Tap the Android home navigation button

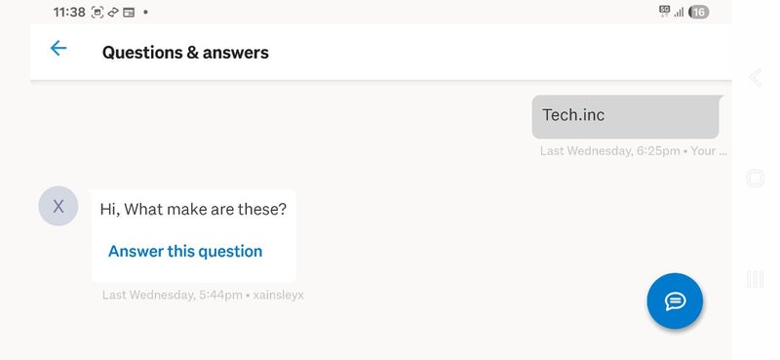(x=755, y=178)
